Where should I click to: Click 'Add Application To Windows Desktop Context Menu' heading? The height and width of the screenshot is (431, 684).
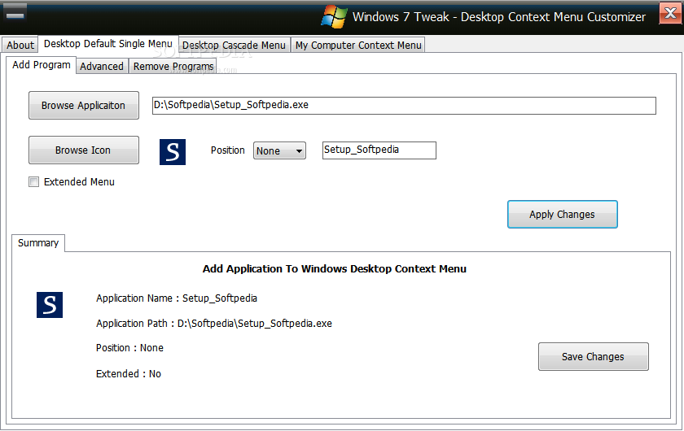coord(335,269)
